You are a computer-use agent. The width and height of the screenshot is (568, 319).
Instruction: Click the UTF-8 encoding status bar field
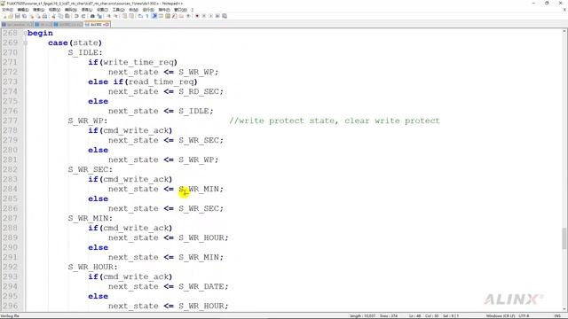tap(524, 315)
